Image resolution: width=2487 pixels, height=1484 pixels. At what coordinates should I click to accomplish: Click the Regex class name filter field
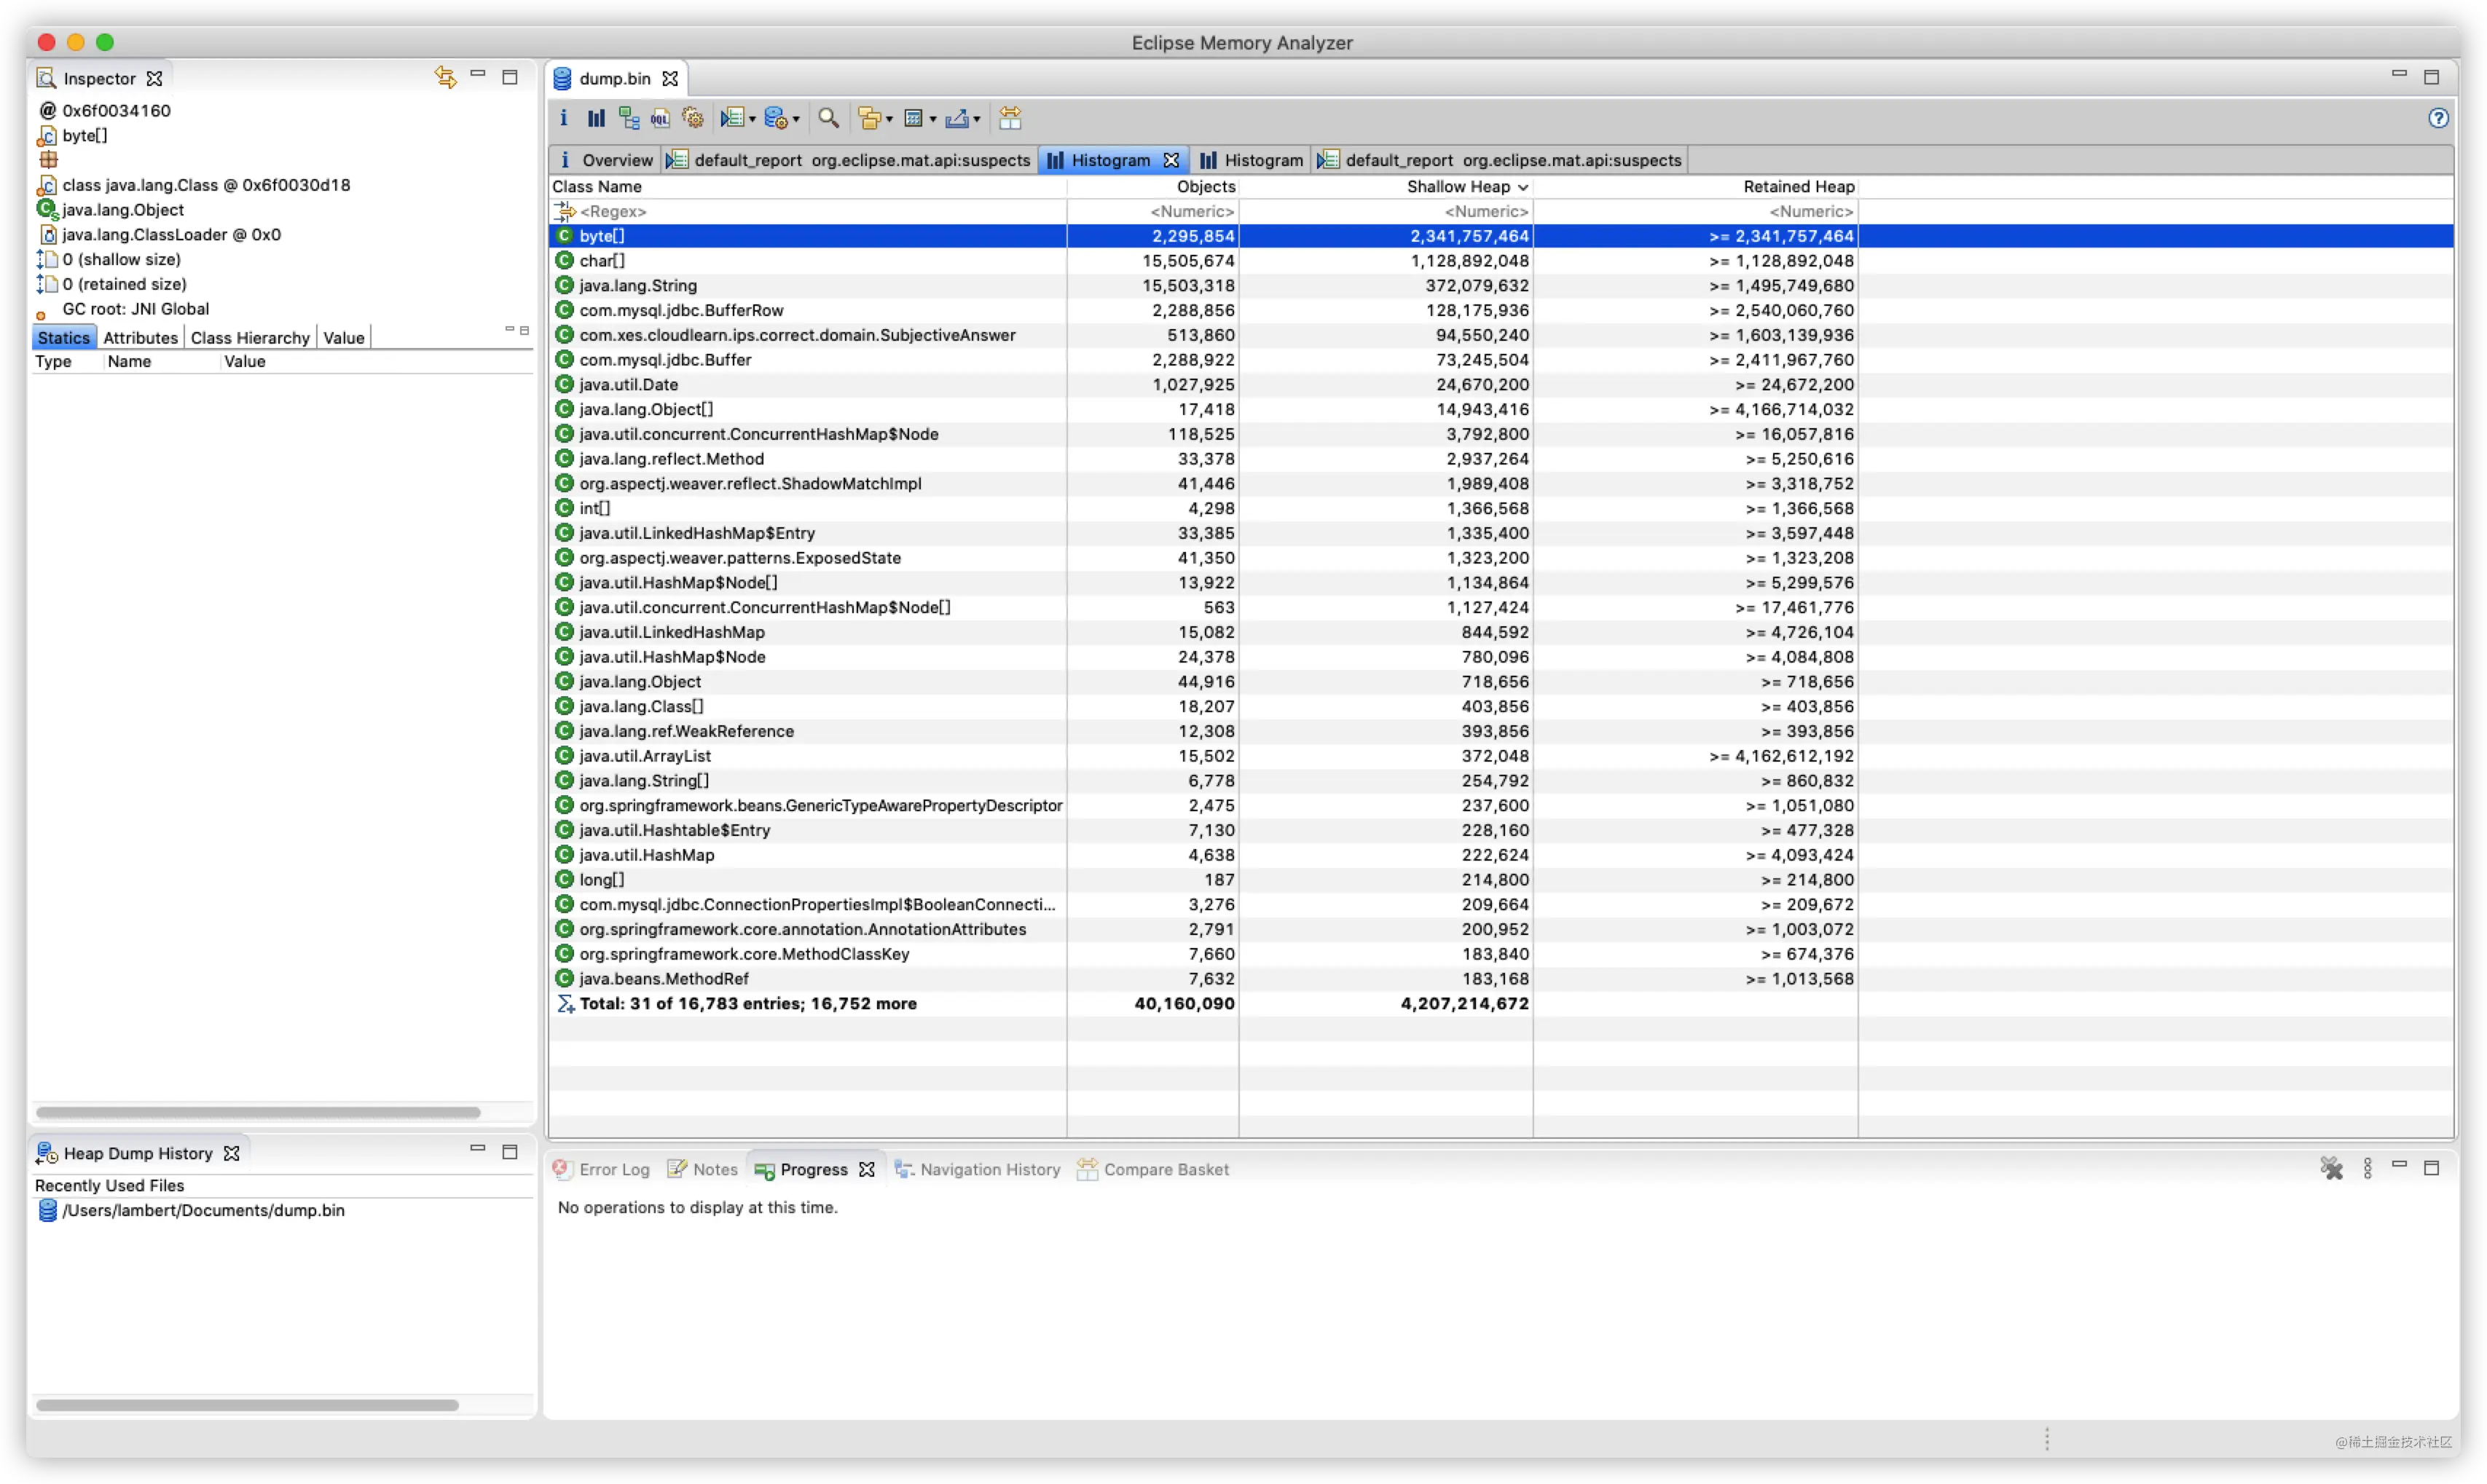pos(807,211)
